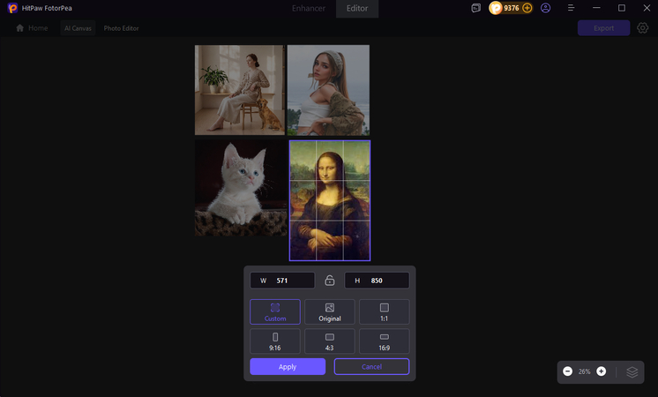Cancel the crop

(372, 367)
